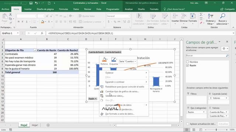Click the Undo arrow in quick access toolbar

[36, 3]
